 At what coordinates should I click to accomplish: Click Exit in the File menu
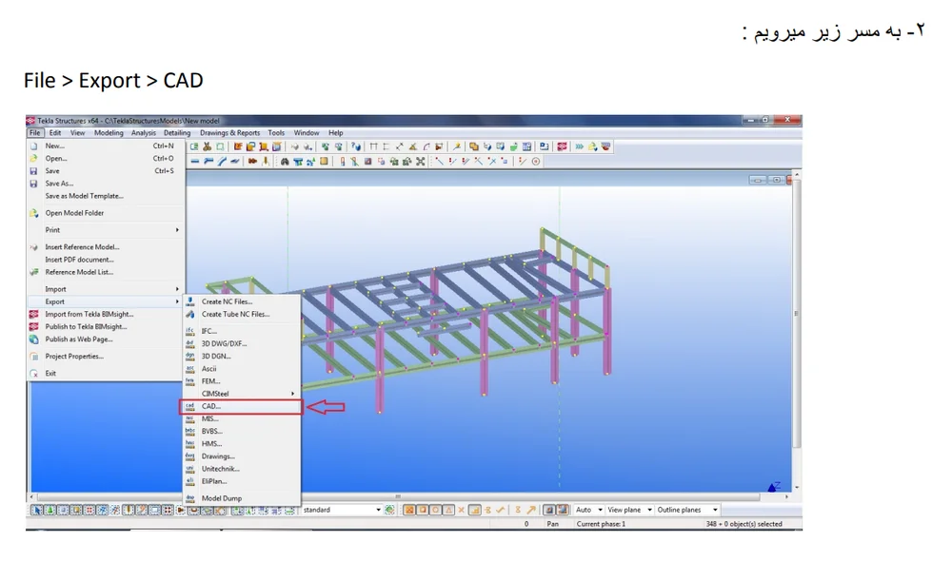[106, 373]
